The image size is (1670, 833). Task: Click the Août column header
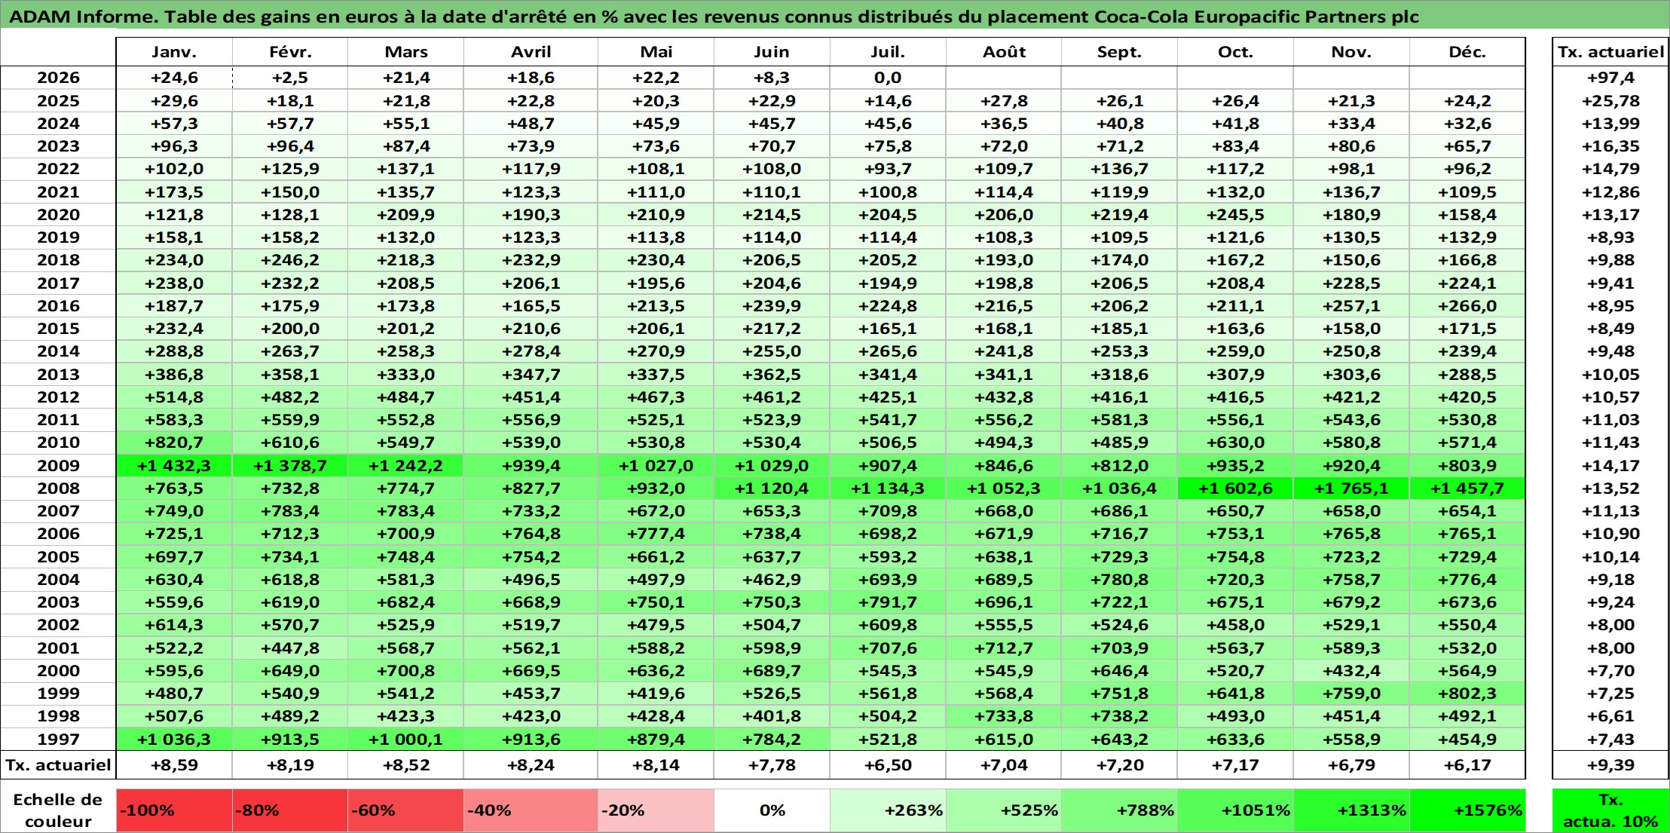coord(1004,52)
